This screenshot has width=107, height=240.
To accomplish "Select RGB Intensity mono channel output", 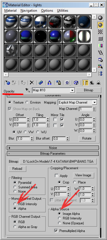I will click(15, 204).
